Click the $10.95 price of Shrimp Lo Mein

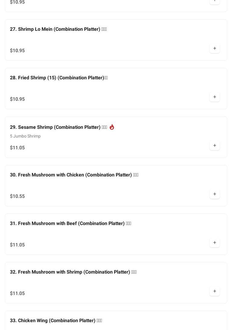point(17,51)
